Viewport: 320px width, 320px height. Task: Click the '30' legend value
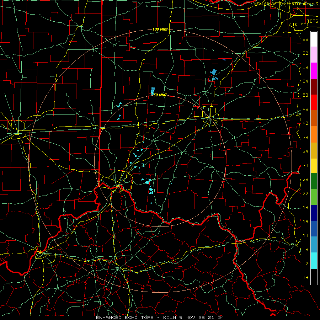(305, 165)
